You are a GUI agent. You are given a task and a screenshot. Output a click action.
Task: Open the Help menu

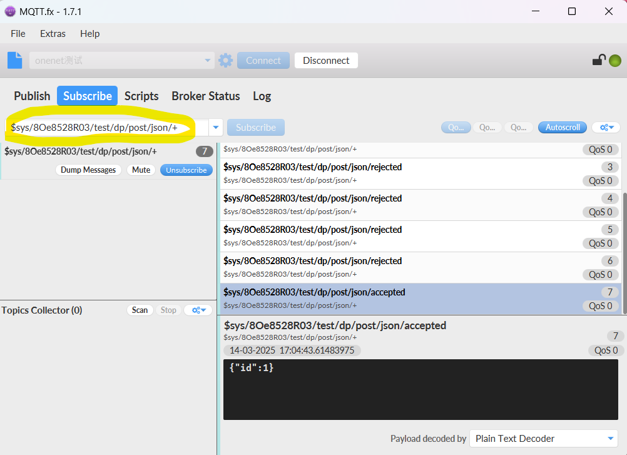click(89, 34)
